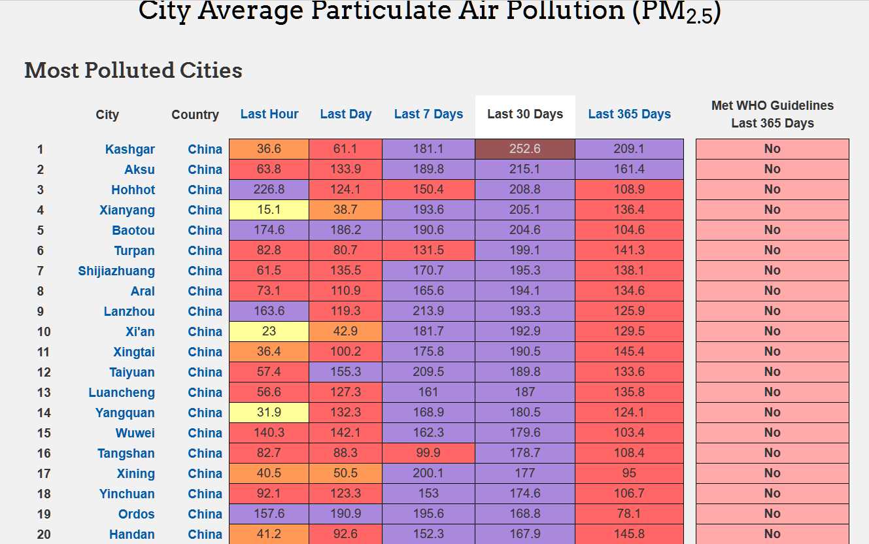Click Baotou's WHO Guidelines 'No' cell
Image resolution: width=869 pixels, height=544 pixels.
coord(772,230)
